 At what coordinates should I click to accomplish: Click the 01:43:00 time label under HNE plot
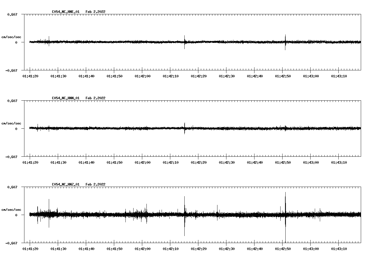[x=311, y=76]
